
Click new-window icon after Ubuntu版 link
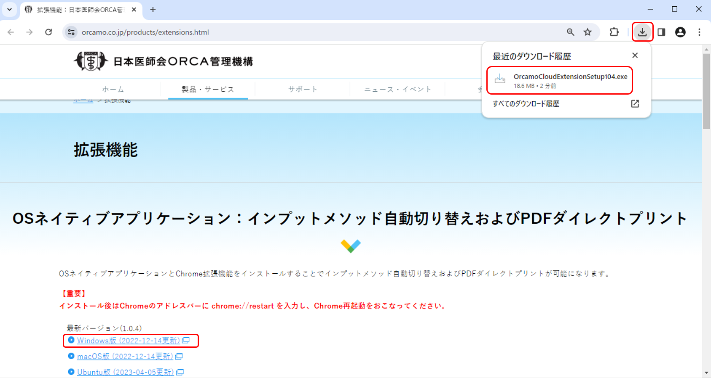[180, 372]
